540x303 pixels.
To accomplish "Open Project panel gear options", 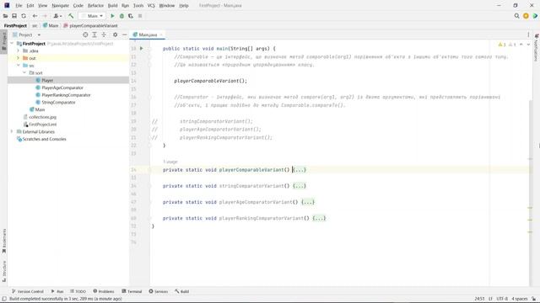I will click(115, 35).
